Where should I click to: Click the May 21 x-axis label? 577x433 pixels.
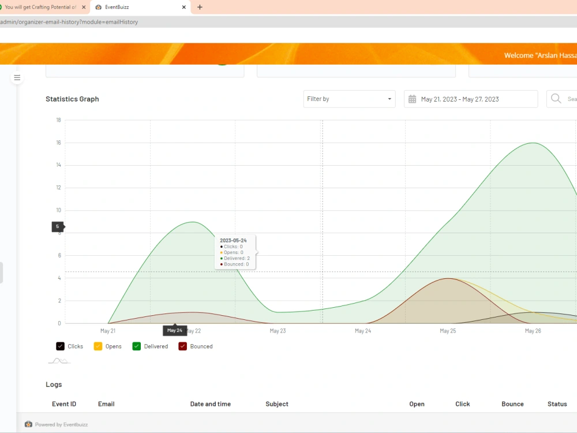point(108,331)
